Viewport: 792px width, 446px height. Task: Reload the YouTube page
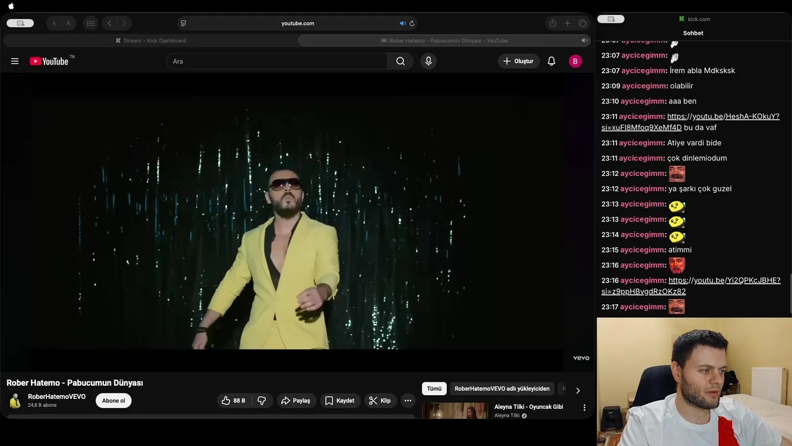pyautogui.click(x=412, y=24)
